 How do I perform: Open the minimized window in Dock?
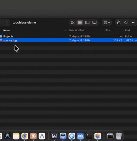click(110, 136)
